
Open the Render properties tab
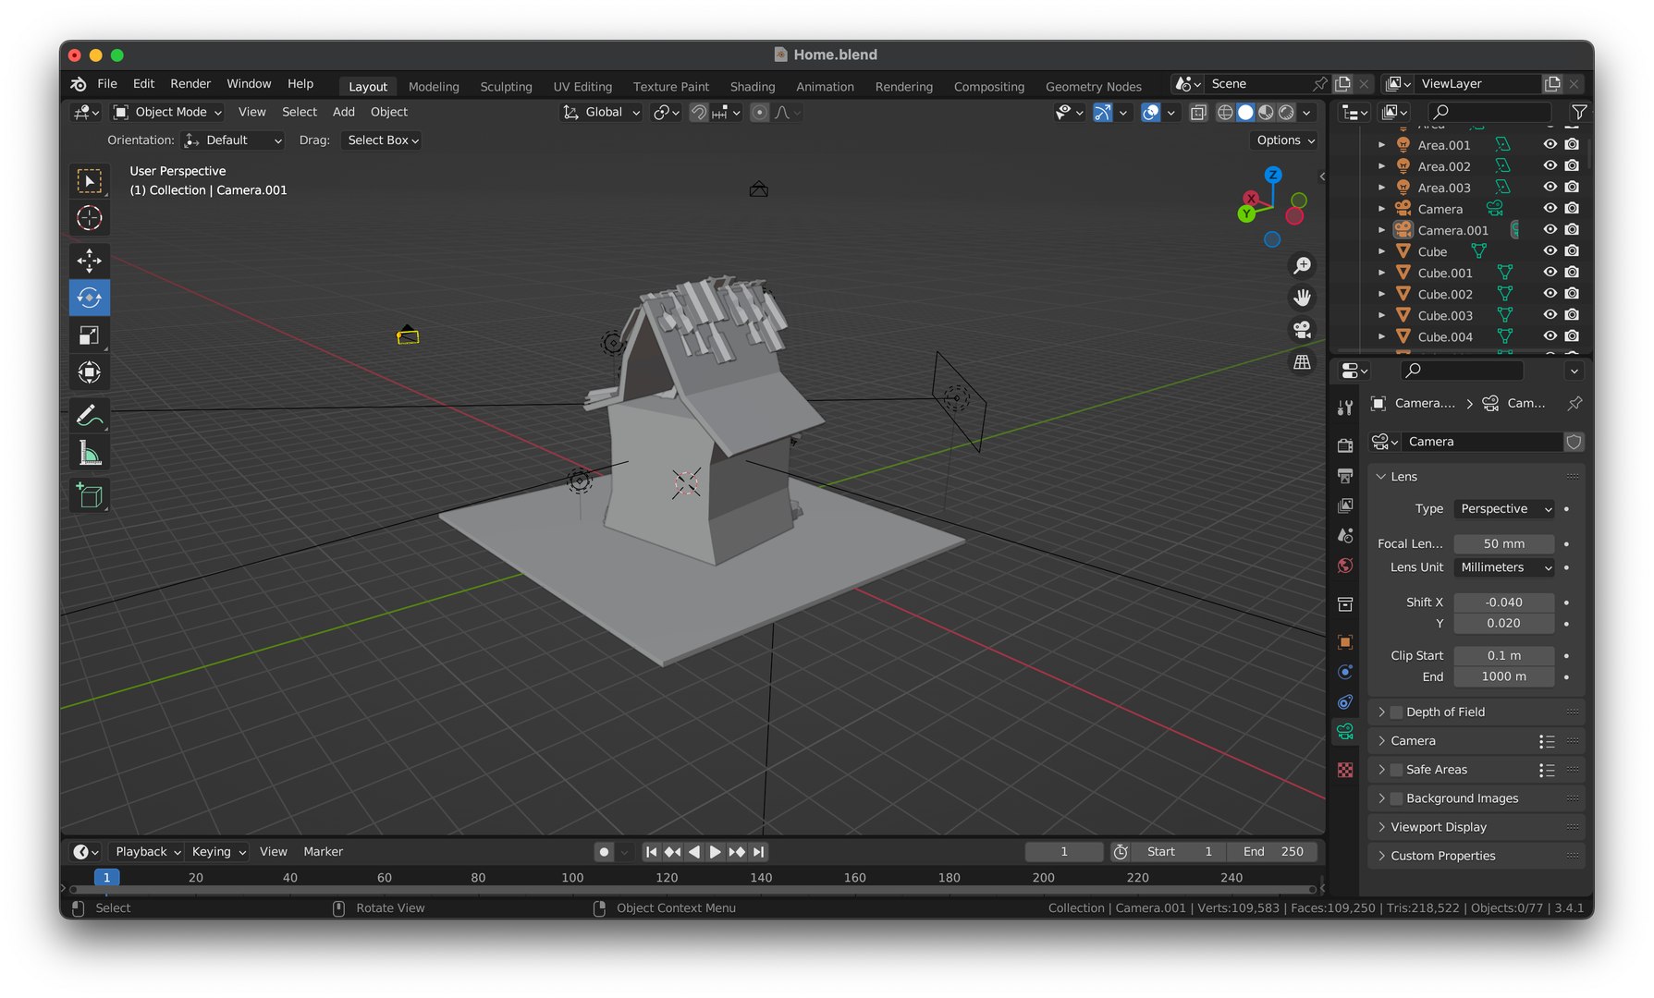(1345, 445)
